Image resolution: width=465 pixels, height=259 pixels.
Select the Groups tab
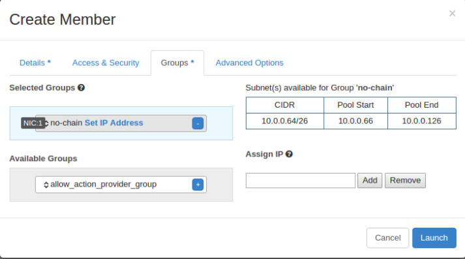tap(177, 63)
